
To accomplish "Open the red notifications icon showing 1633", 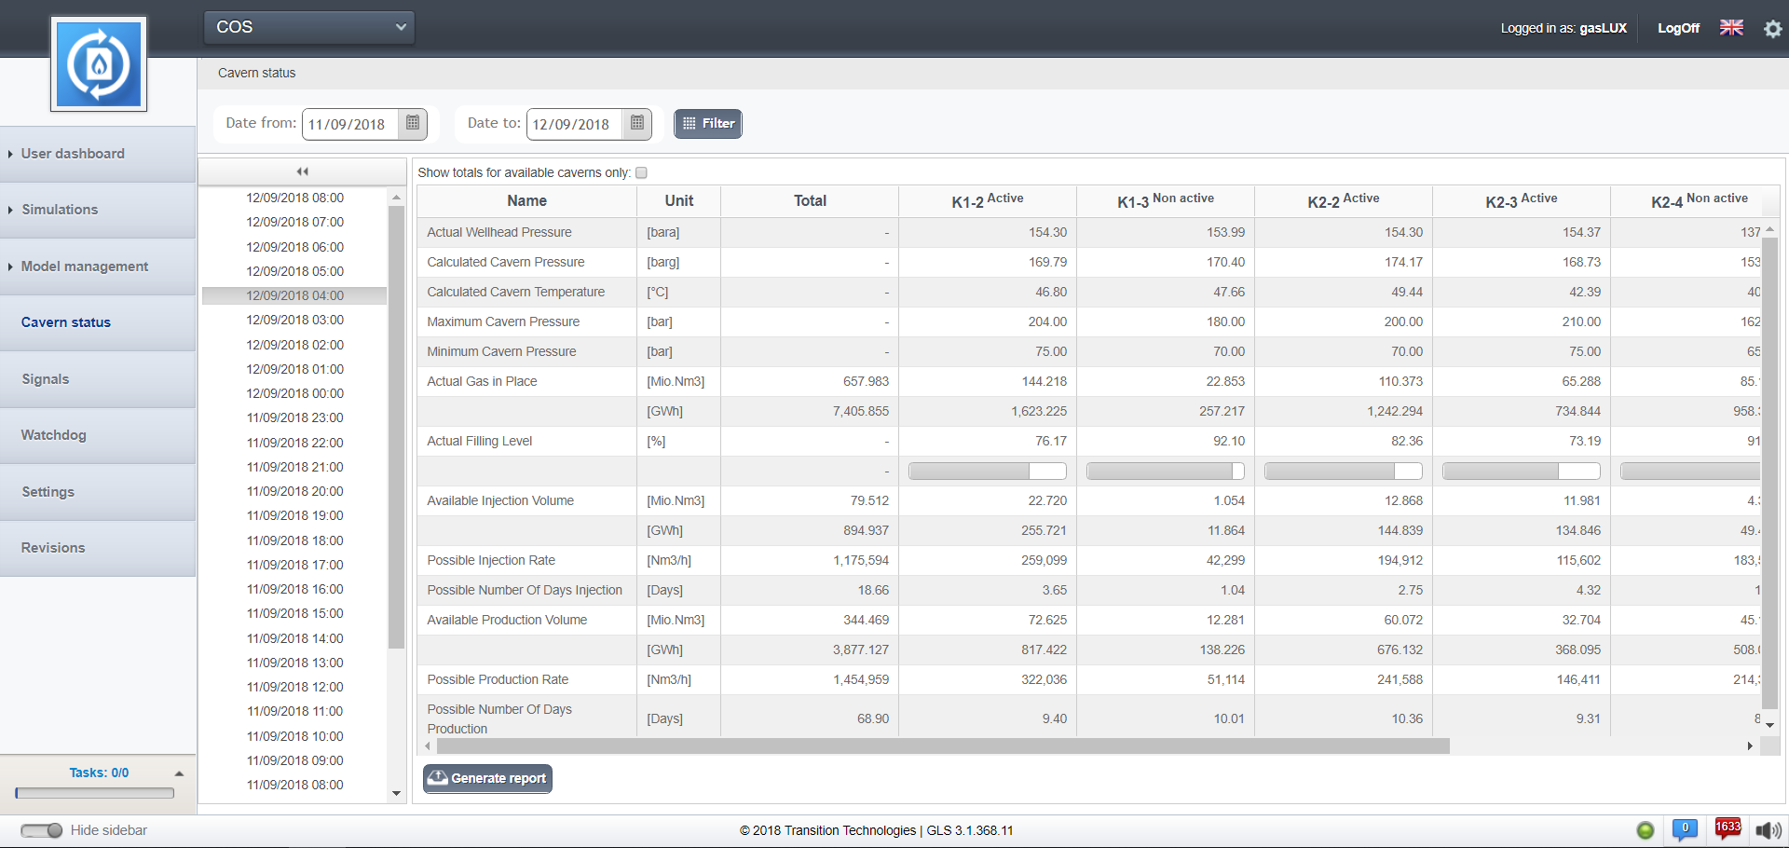I will pyautogui.click(x=1728, y=828).
